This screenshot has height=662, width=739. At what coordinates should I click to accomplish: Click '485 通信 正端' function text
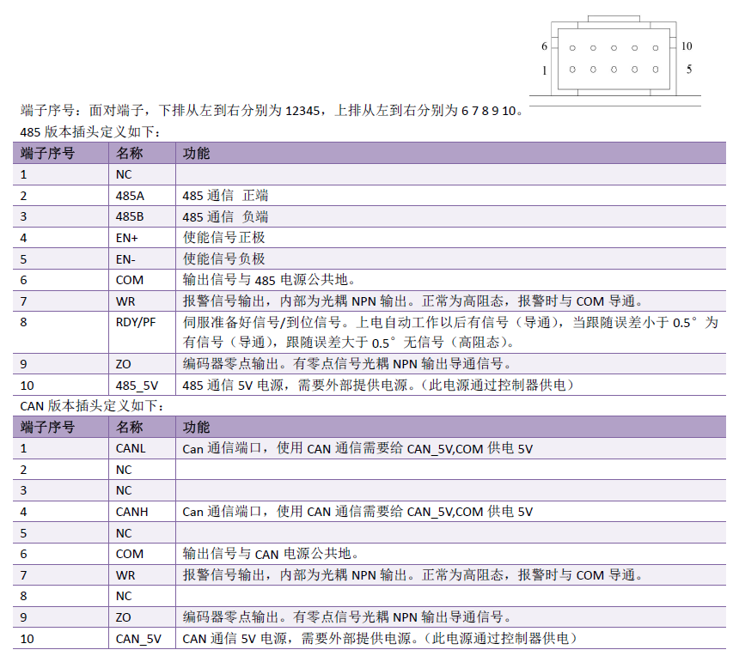(x=225, y=196)
